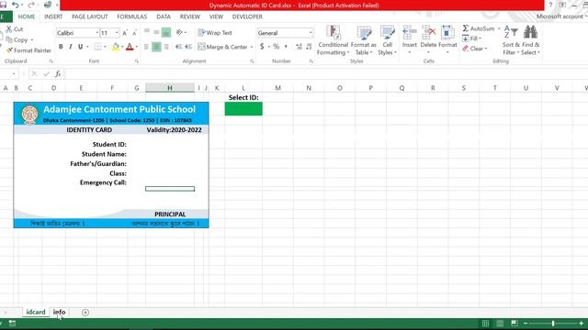
Task: Click in the formula bar input
Action: (x=325, y=74)
